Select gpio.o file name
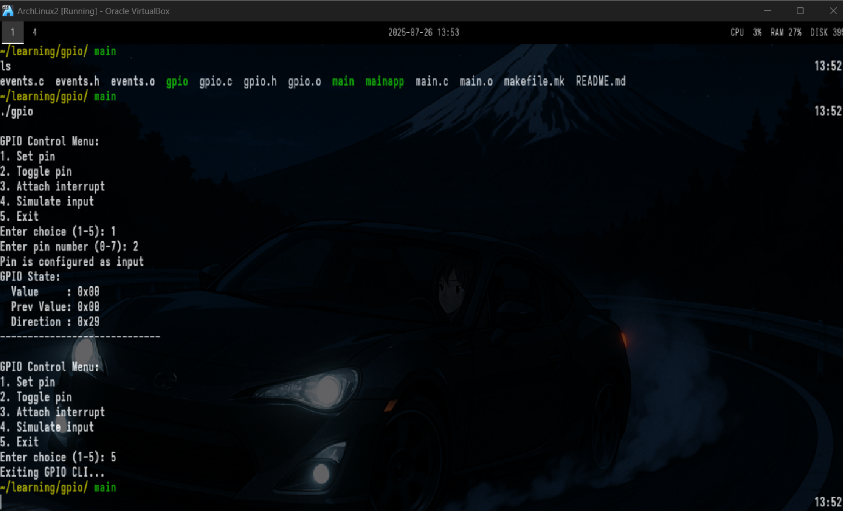The height and width of the screenshot is (511, 843). [x=305, y=82]
